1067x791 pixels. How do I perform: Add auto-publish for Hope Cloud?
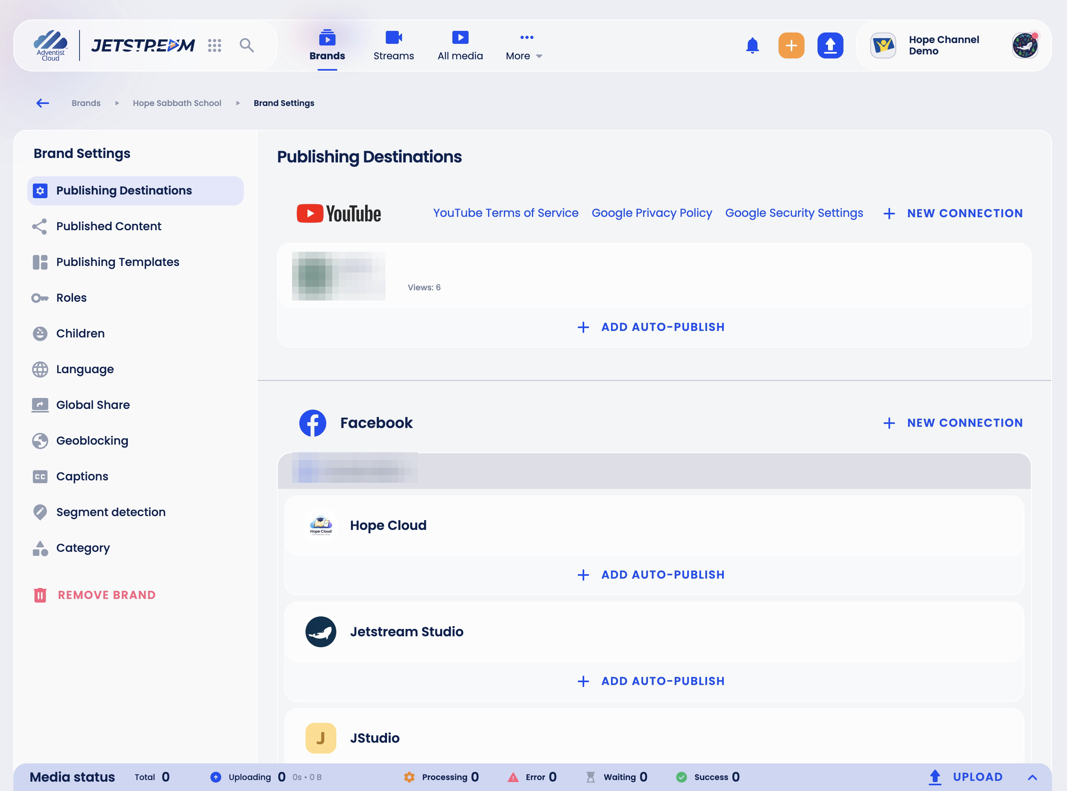pos(651,575)
